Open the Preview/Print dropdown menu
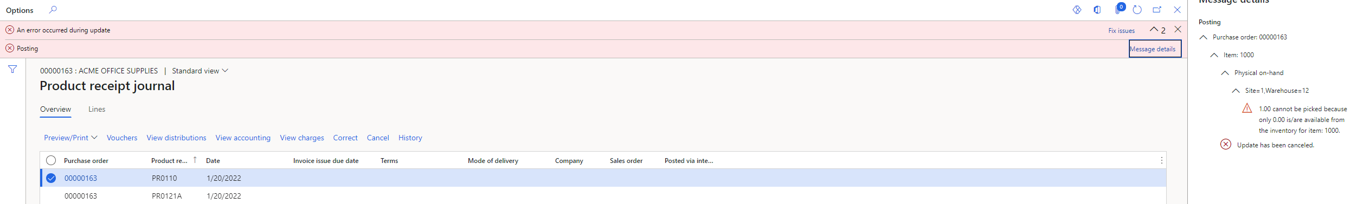Screen dimensions: 1357x204 70,138
